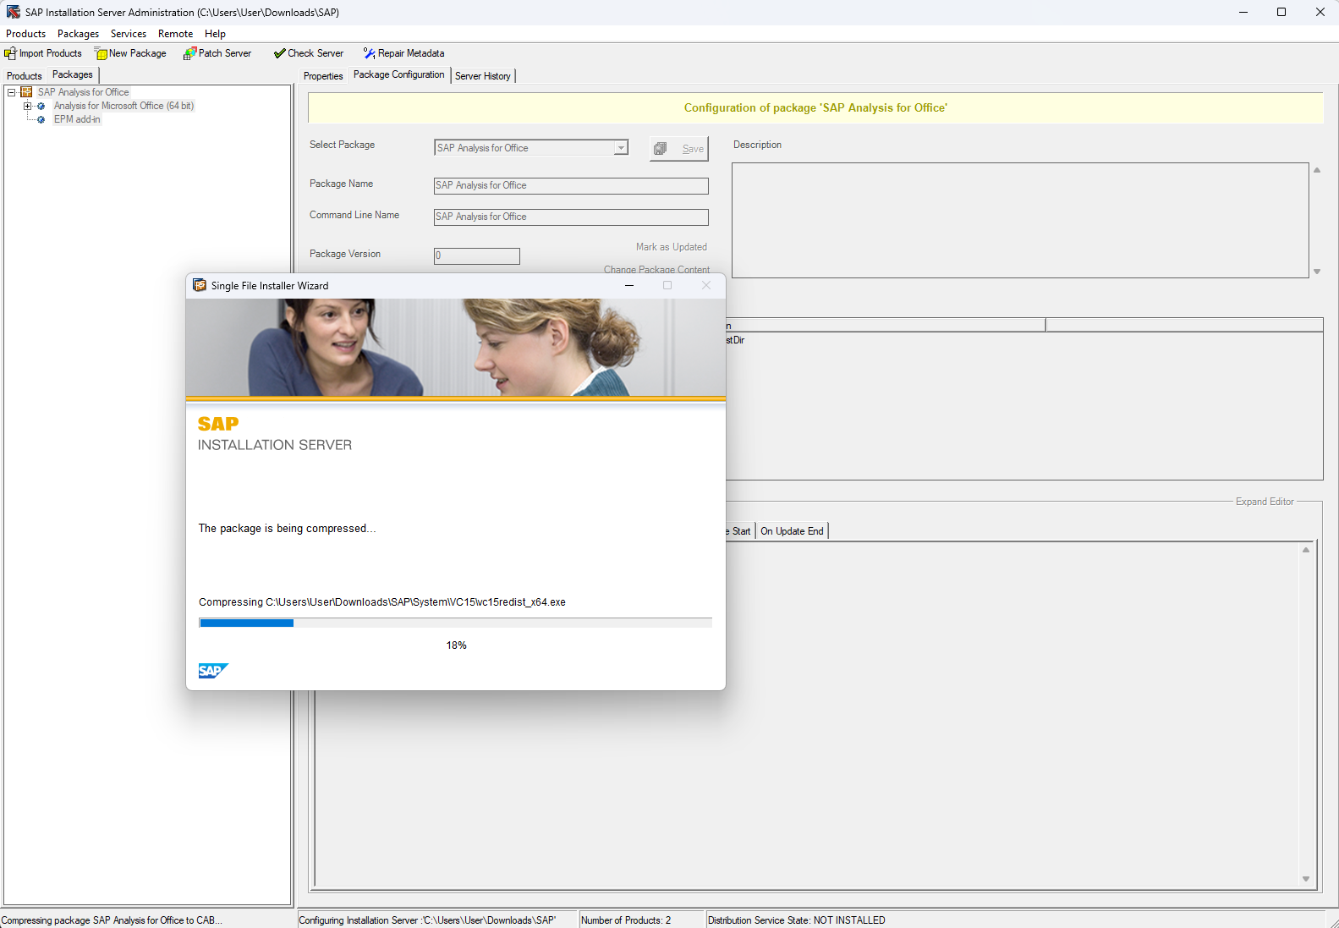
Task: Open the Packages menu
Action: 78,34
